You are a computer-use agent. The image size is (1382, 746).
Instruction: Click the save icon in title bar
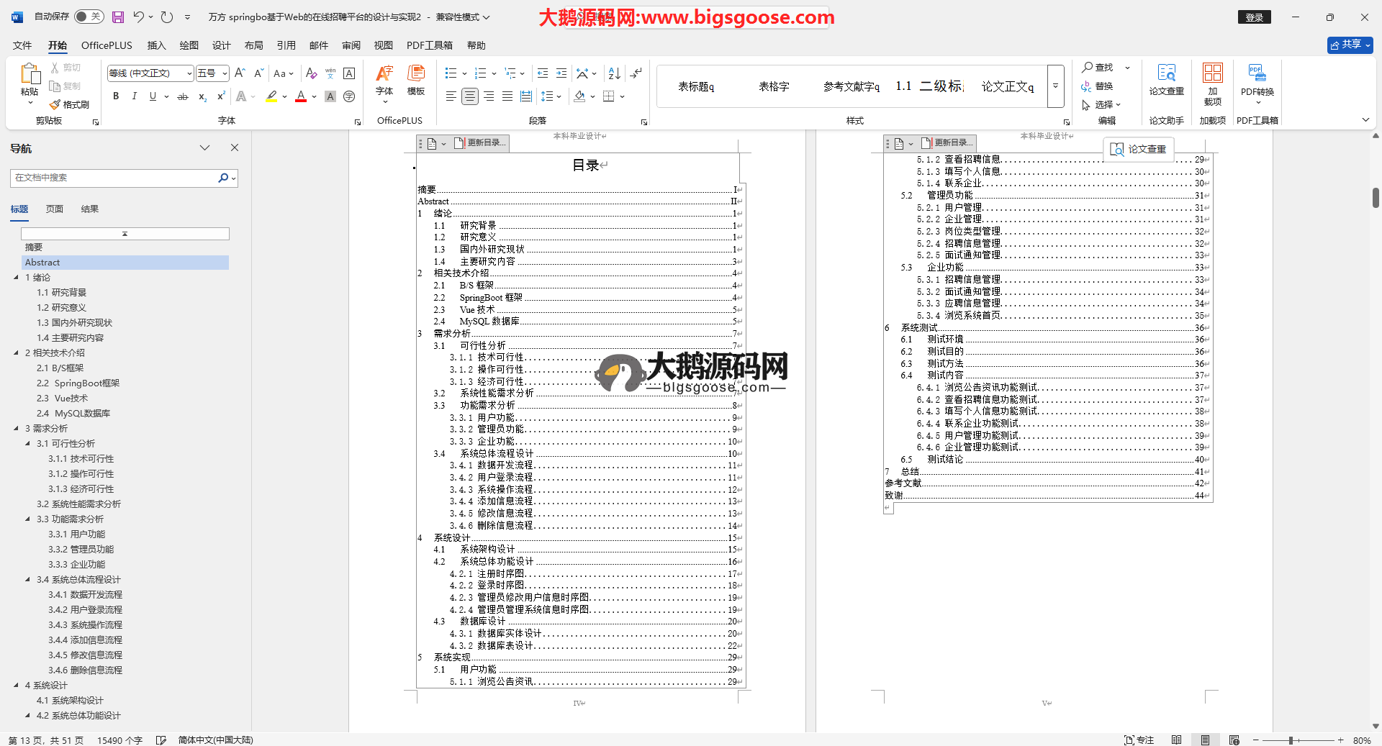[118, 17]
